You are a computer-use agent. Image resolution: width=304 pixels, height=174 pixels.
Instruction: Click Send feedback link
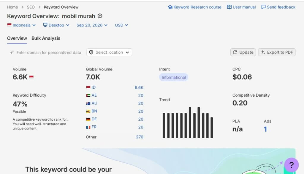pos(278,7)
